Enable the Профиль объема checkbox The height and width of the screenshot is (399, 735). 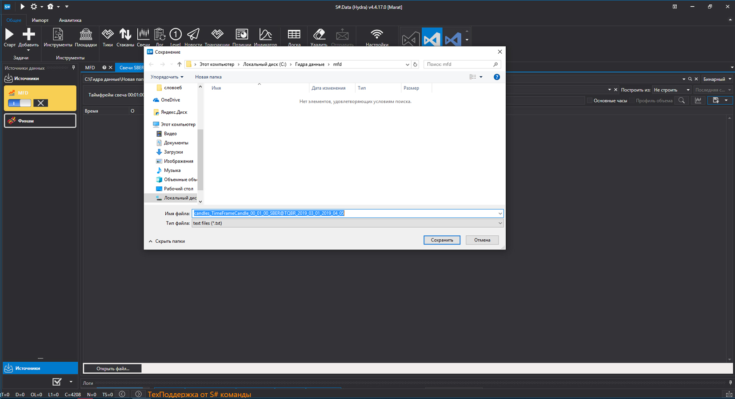click(632, 101)
